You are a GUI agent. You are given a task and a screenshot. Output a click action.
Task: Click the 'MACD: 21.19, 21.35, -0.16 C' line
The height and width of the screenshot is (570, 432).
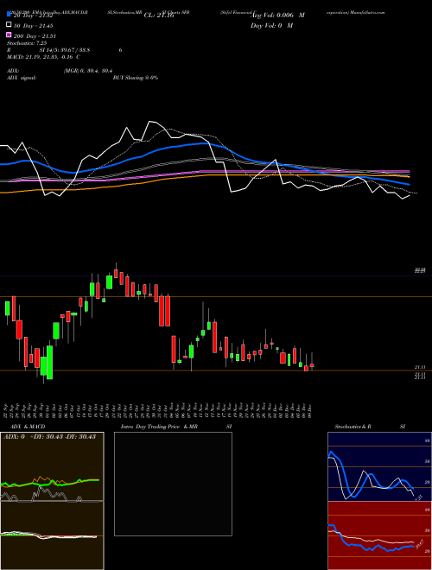(44, 57)
